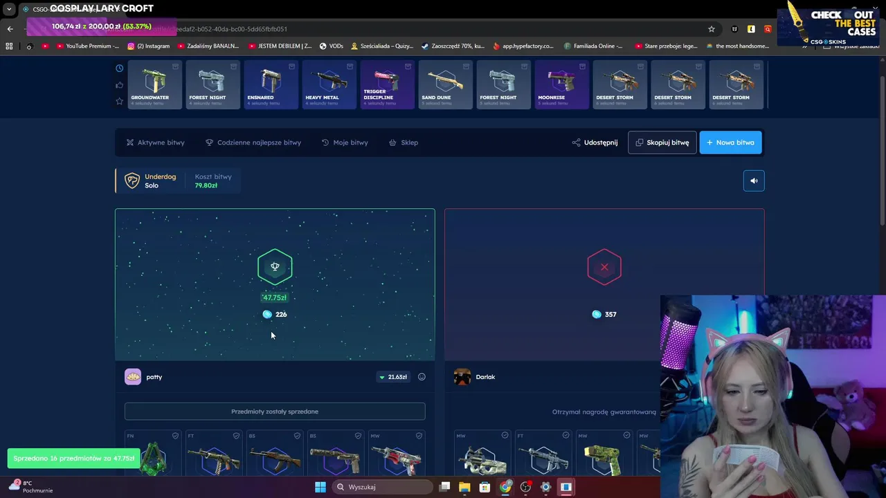The height and width of the screenshot is (498, 886).
Task: Toggle check on patty's FT item card
Action: pos(236,436)
